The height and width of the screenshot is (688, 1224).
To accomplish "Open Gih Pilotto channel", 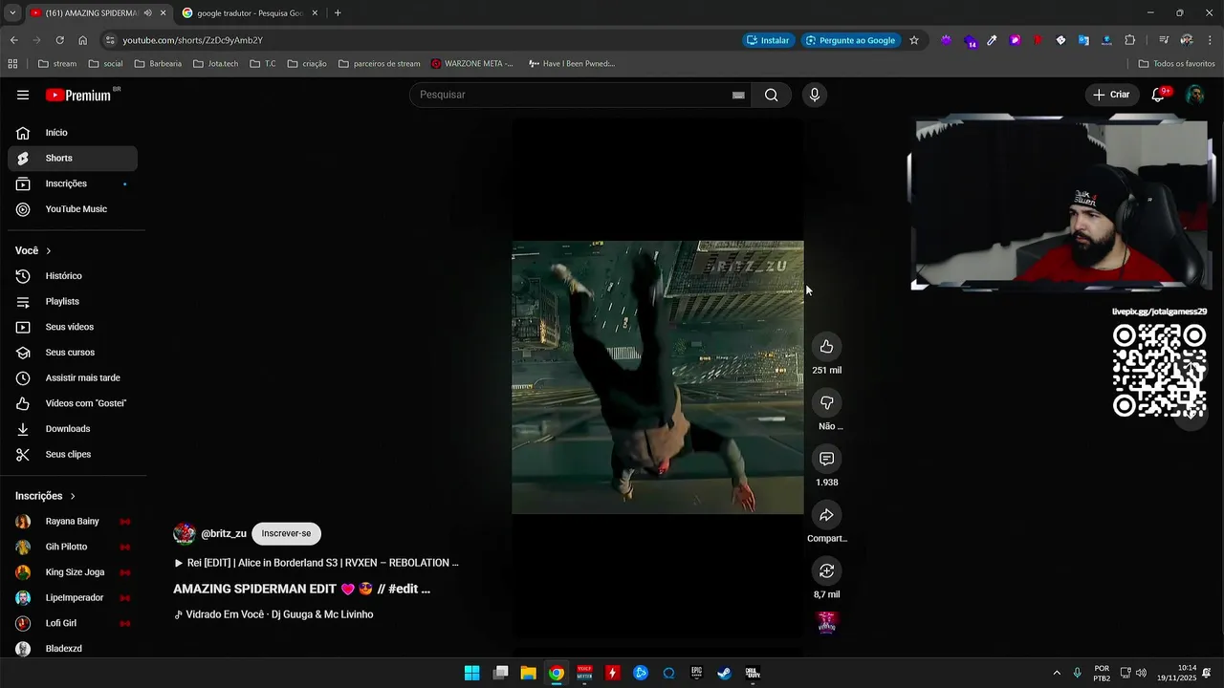I will (x=73, y=547).
